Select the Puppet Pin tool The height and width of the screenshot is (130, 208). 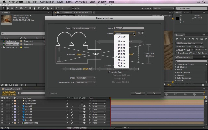pos(62,8)
